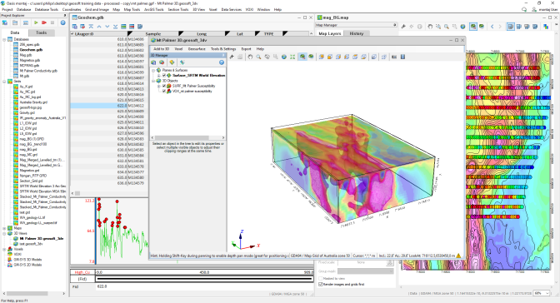560x303 pixels.
Task: Click the save icon in Geochem database toolbar
Action: point(140,27)
